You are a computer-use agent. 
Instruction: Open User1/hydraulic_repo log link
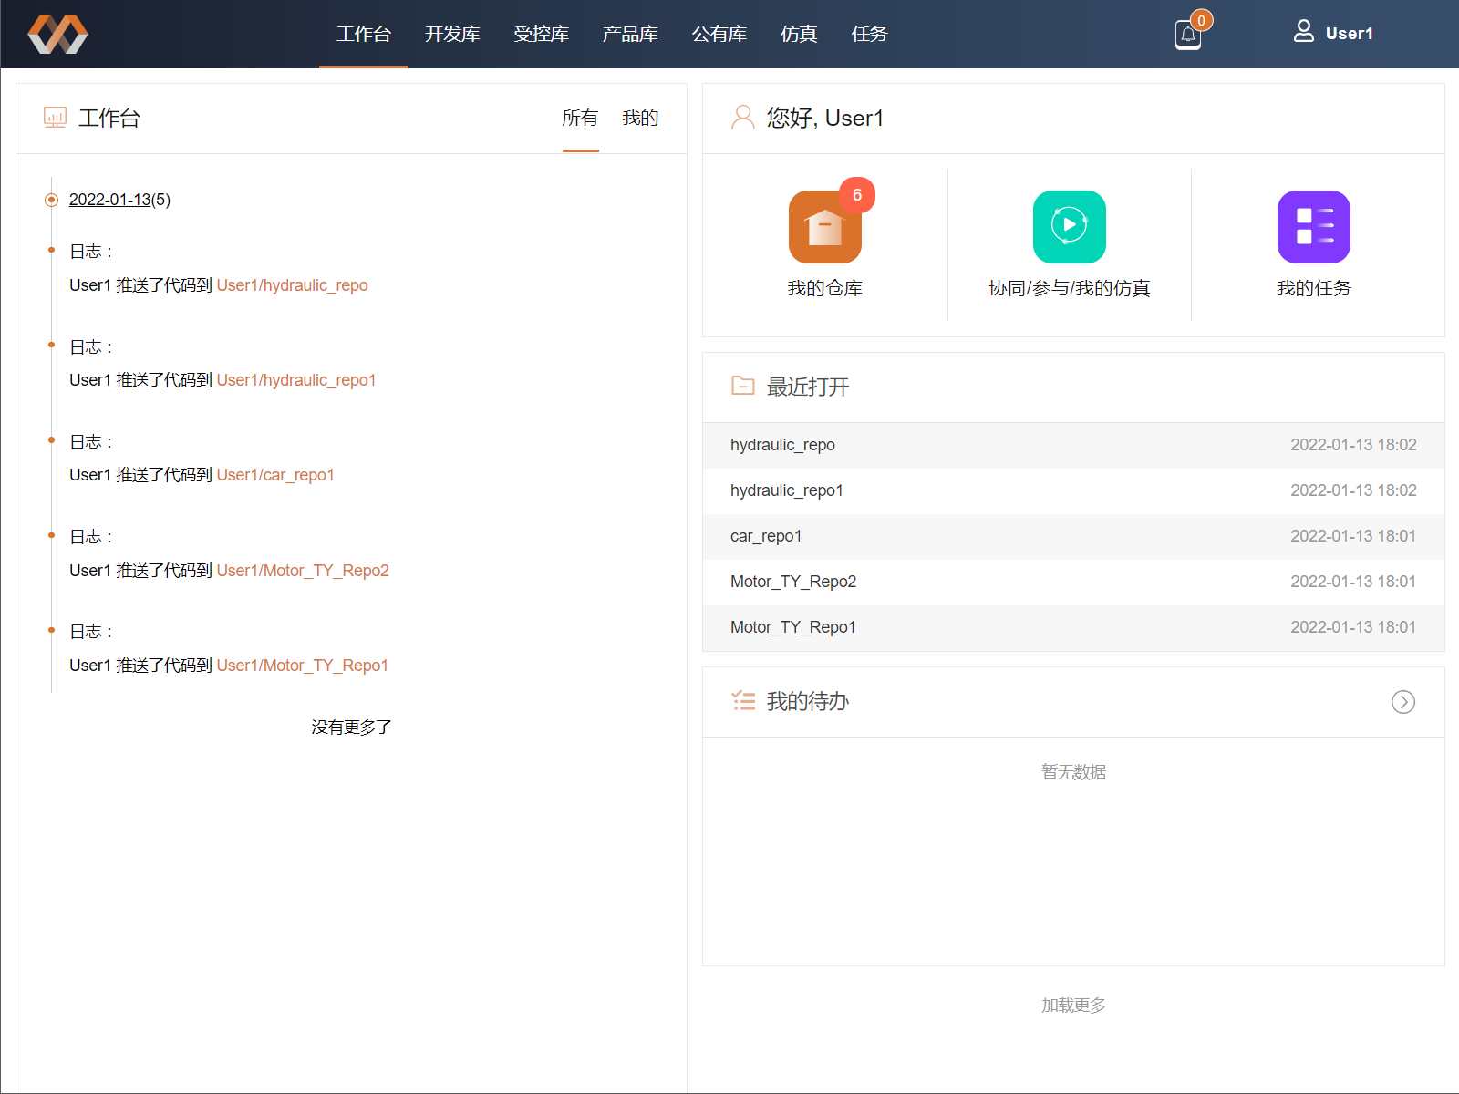pyautogui.click(x=292, y=285)
